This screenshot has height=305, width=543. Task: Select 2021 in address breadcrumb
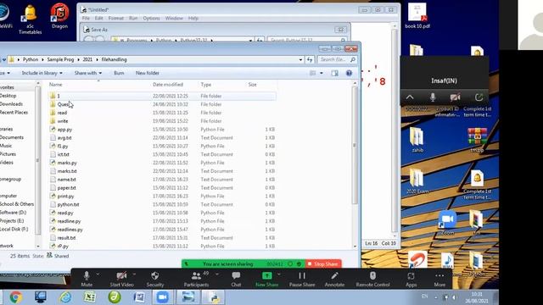87,59
